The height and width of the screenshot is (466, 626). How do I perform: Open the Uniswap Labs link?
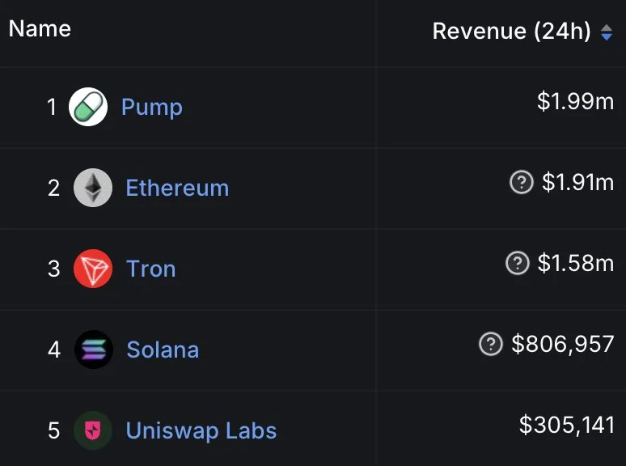click(x=201, y=431)
